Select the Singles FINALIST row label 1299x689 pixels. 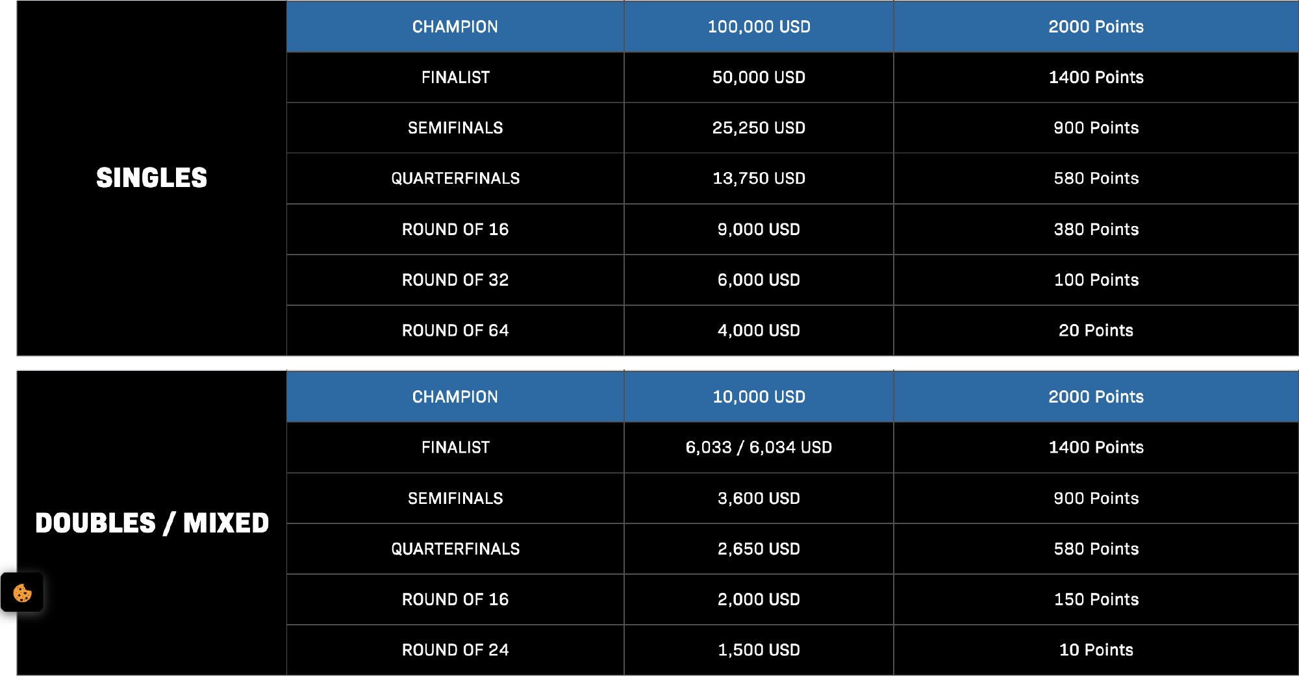pyautogui.click(x=455, y=77)
